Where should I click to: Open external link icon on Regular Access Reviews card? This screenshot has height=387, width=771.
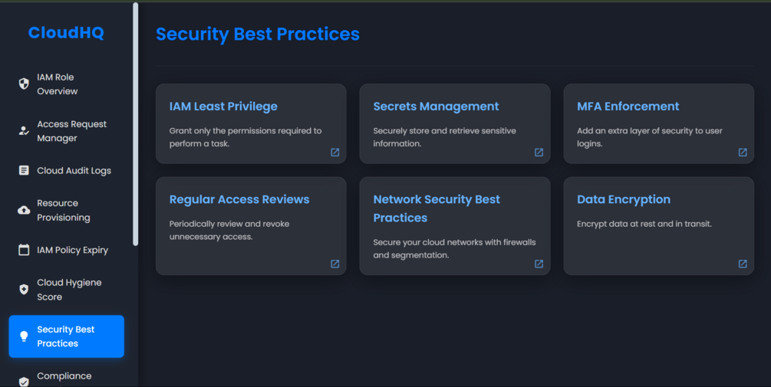pos(335,264)
